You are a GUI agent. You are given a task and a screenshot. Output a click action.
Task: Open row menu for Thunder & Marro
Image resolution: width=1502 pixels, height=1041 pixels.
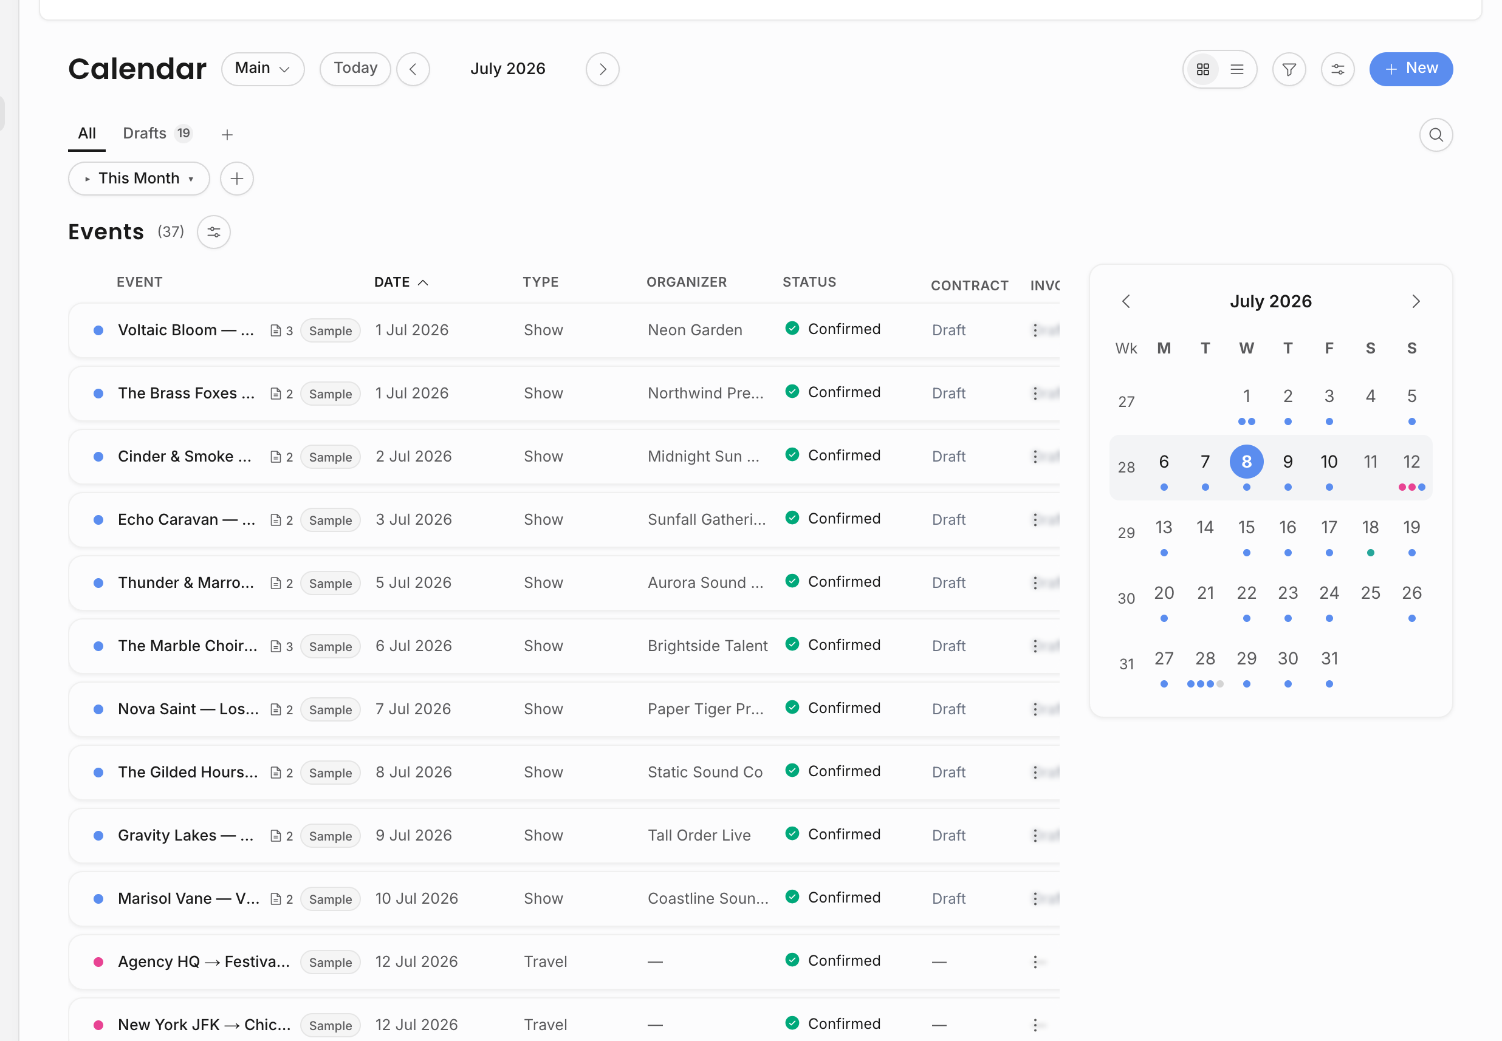[x=1035, y=583]
